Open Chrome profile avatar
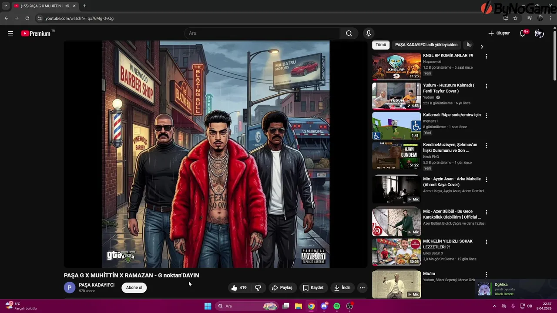 tap(540, 18)
